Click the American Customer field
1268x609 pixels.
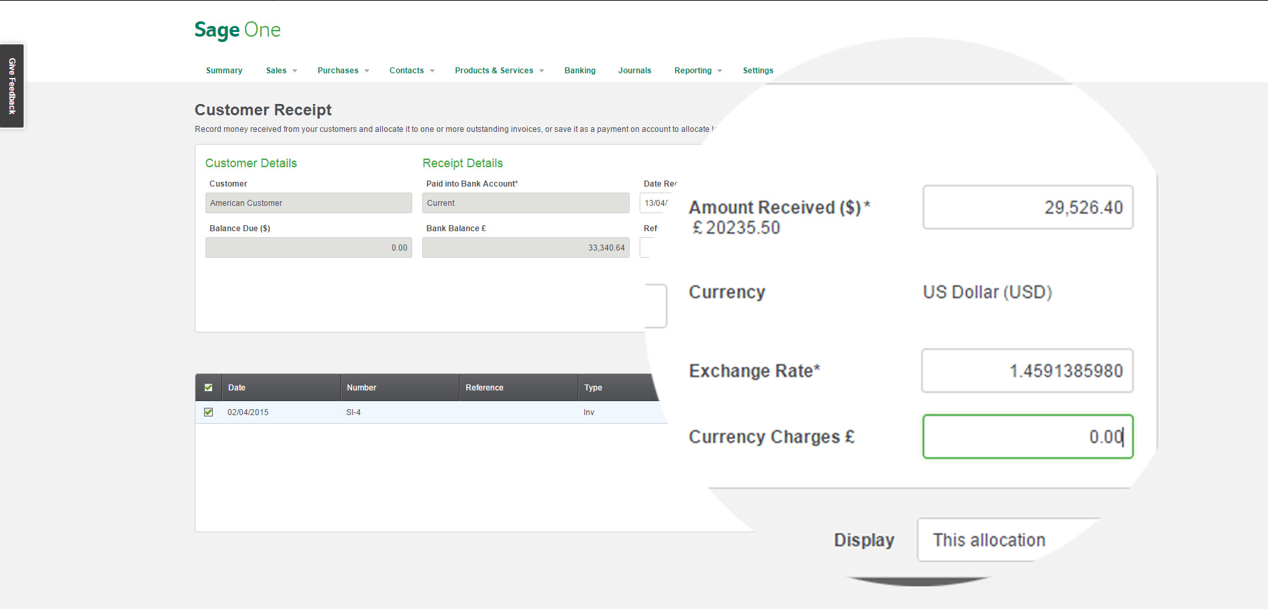click(308, 203)
